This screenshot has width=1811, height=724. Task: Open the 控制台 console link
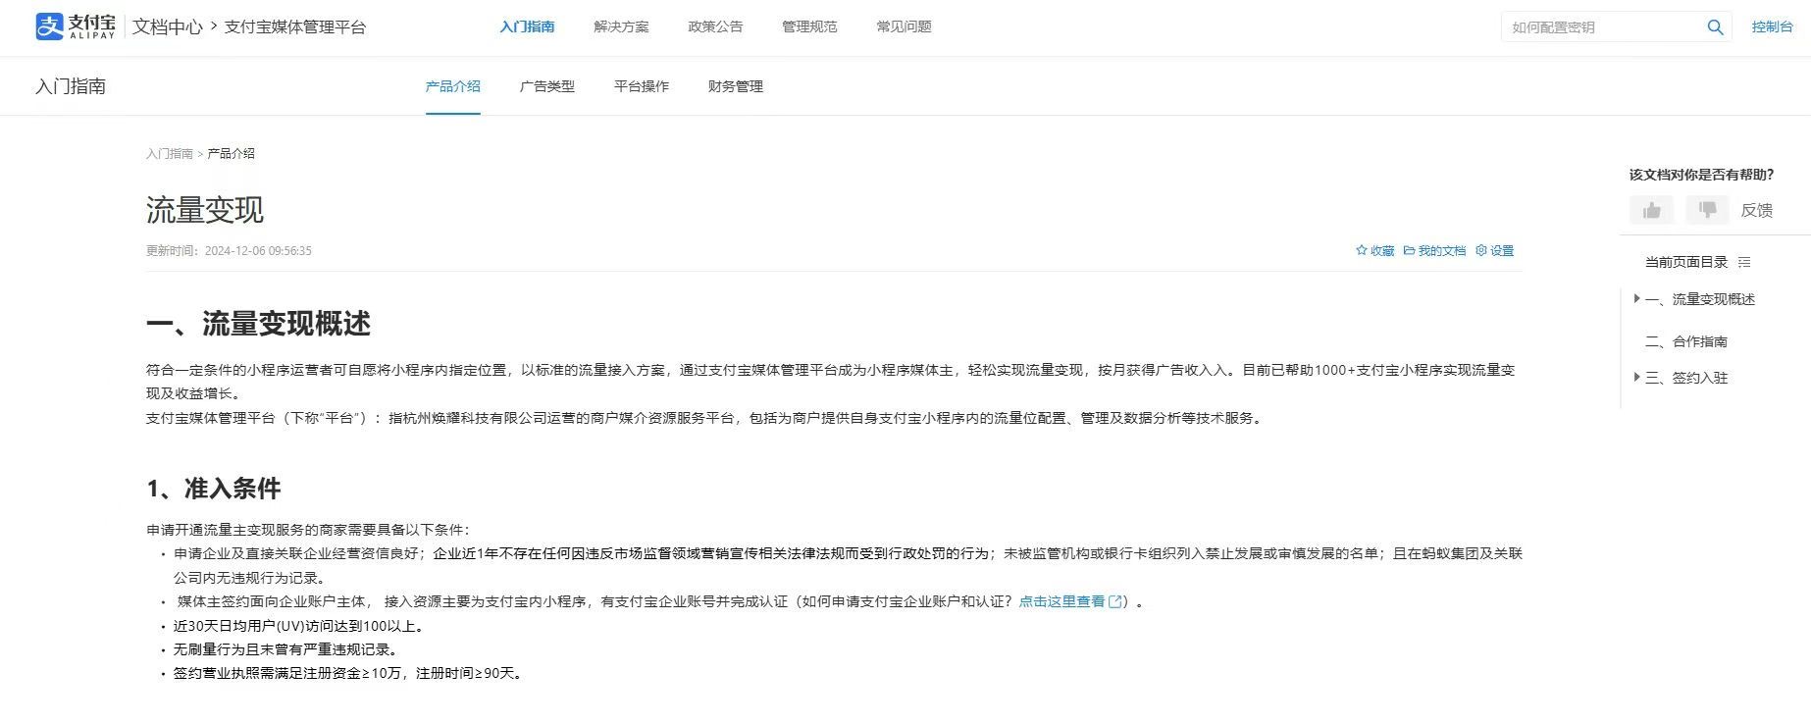tap(1772, 27)
